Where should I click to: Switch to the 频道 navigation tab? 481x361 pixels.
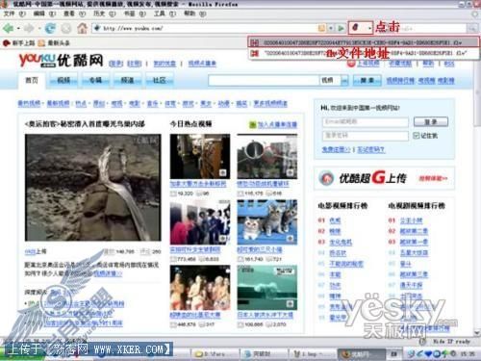click(x=127, y=80)
